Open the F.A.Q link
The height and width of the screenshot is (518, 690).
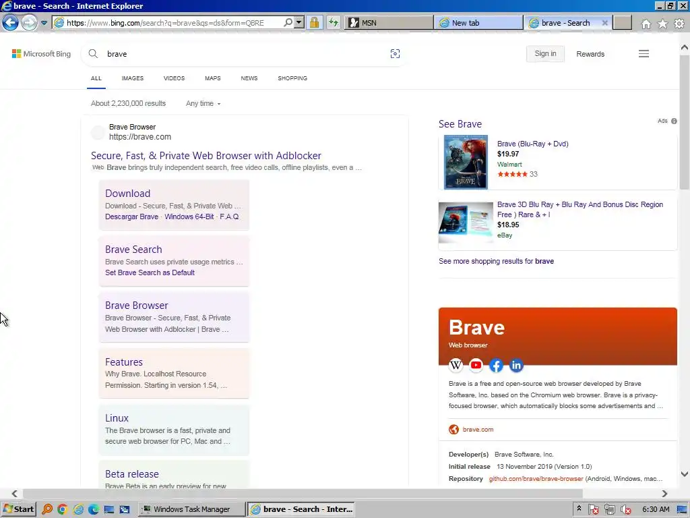tap(229, 217)
